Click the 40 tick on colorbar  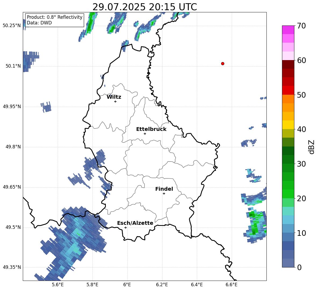click(x=301, y=129)
